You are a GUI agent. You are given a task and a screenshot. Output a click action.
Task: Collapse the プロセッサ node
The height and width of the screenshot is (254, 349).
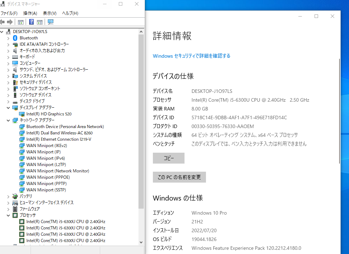click(8, 215)
